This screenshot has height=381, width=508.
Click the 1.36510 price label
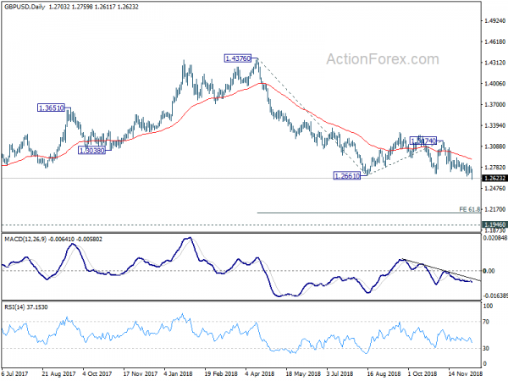pos(51,108)
